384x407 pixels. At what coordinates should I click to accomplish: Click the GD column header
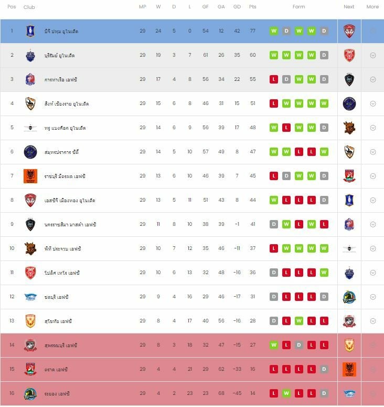(x=237, y=7)
